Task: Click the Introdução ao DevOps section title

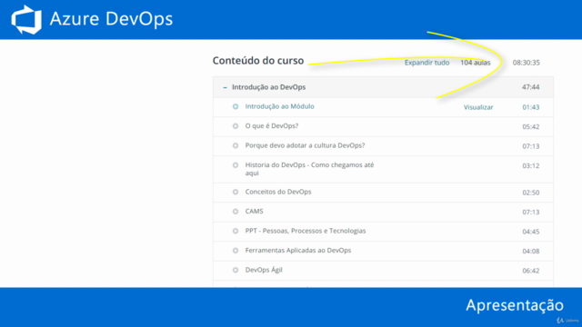Action: pos(269,87)
